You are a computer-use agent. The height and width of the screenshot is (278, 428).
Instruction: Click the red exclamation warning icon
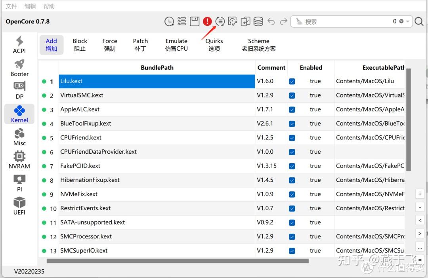click(x=207, y=21)
